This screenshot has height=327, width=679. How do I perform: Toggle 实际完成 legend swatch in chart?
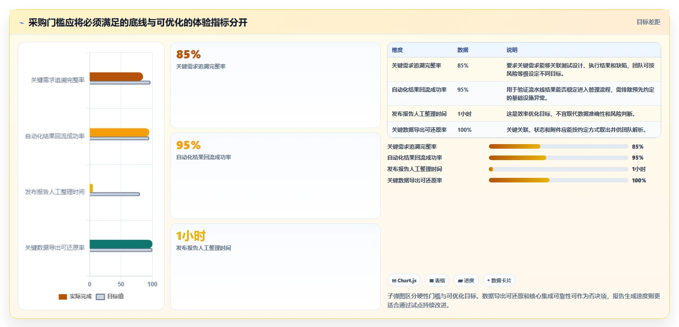pyautogui.click(x=63, y=296)
